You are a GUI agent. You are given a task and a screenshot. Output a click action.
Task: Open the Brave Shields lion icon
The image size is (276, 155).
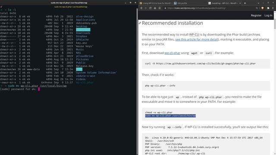click(x=263, y=8)
